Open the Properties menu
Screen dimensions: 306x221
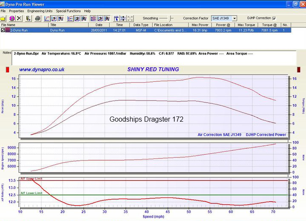(16, 11)
